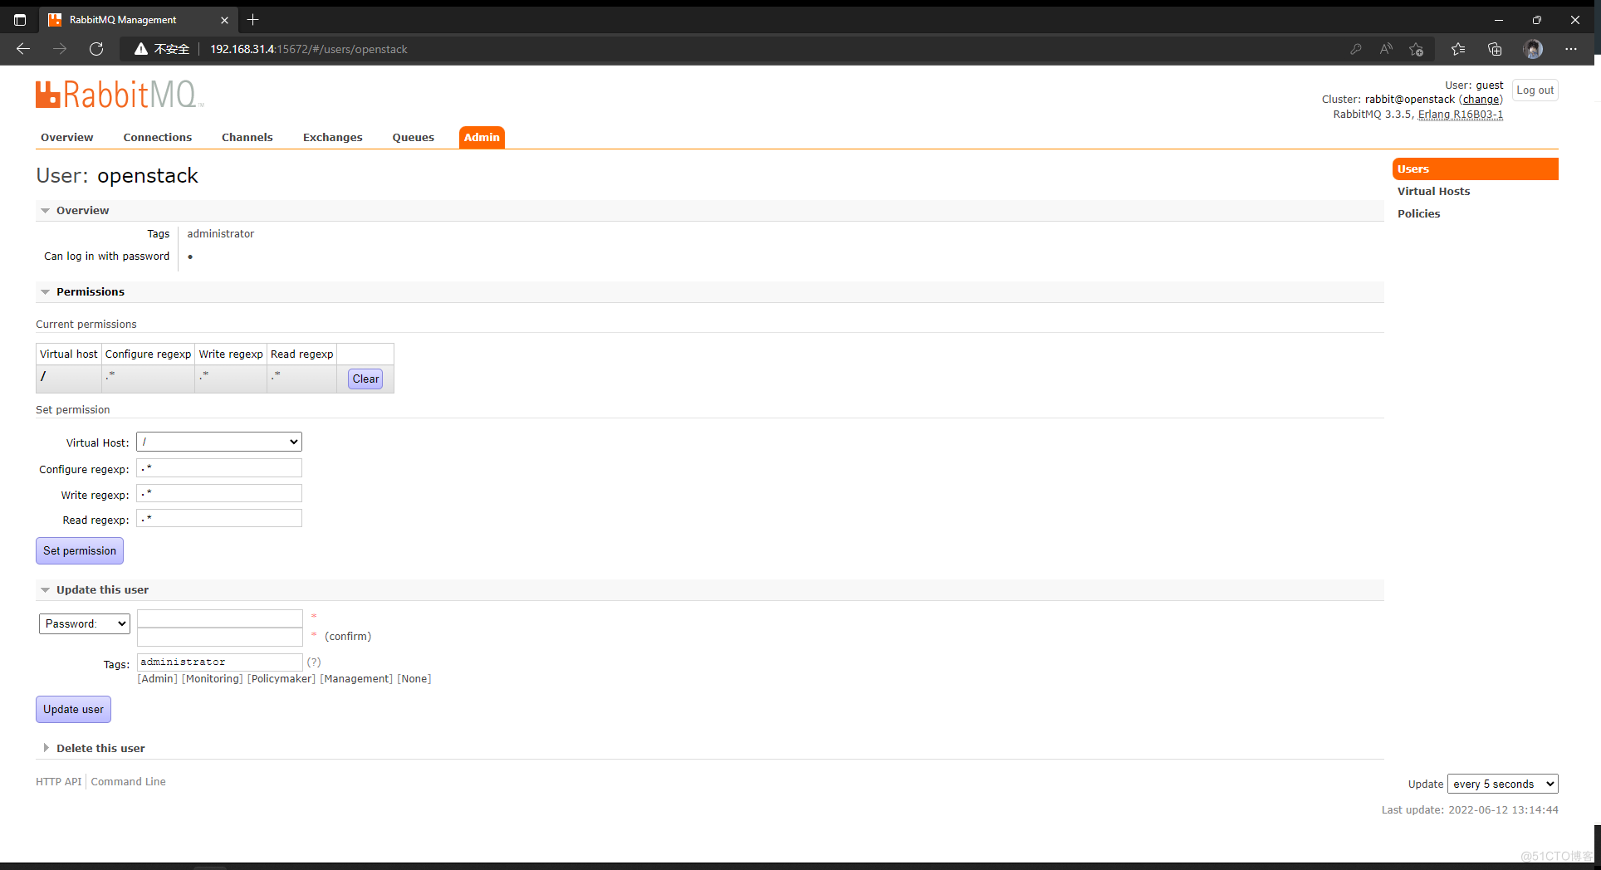This screenshot has width=1601, height=870.
Task: Open the Command Line link
Action: (x=128, y=781)
